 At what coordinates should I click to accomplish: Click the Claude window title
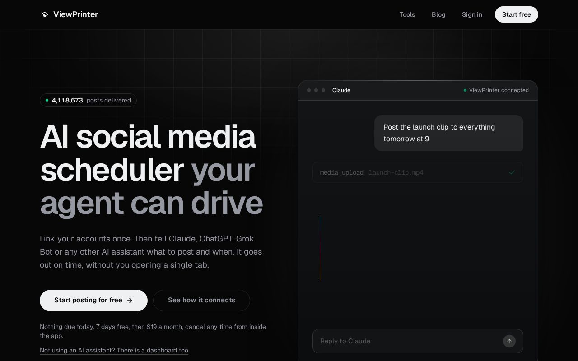341,90
